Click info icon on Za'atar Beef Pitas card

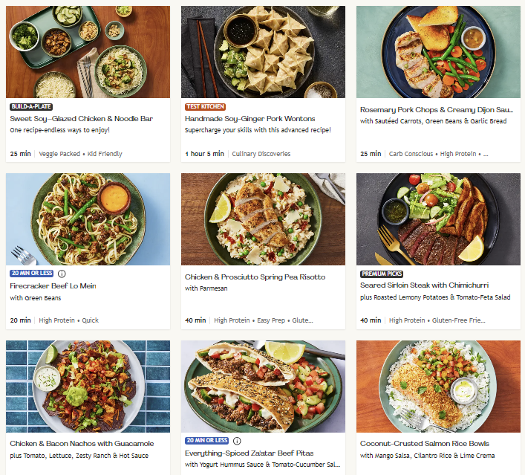pos(237,441)
